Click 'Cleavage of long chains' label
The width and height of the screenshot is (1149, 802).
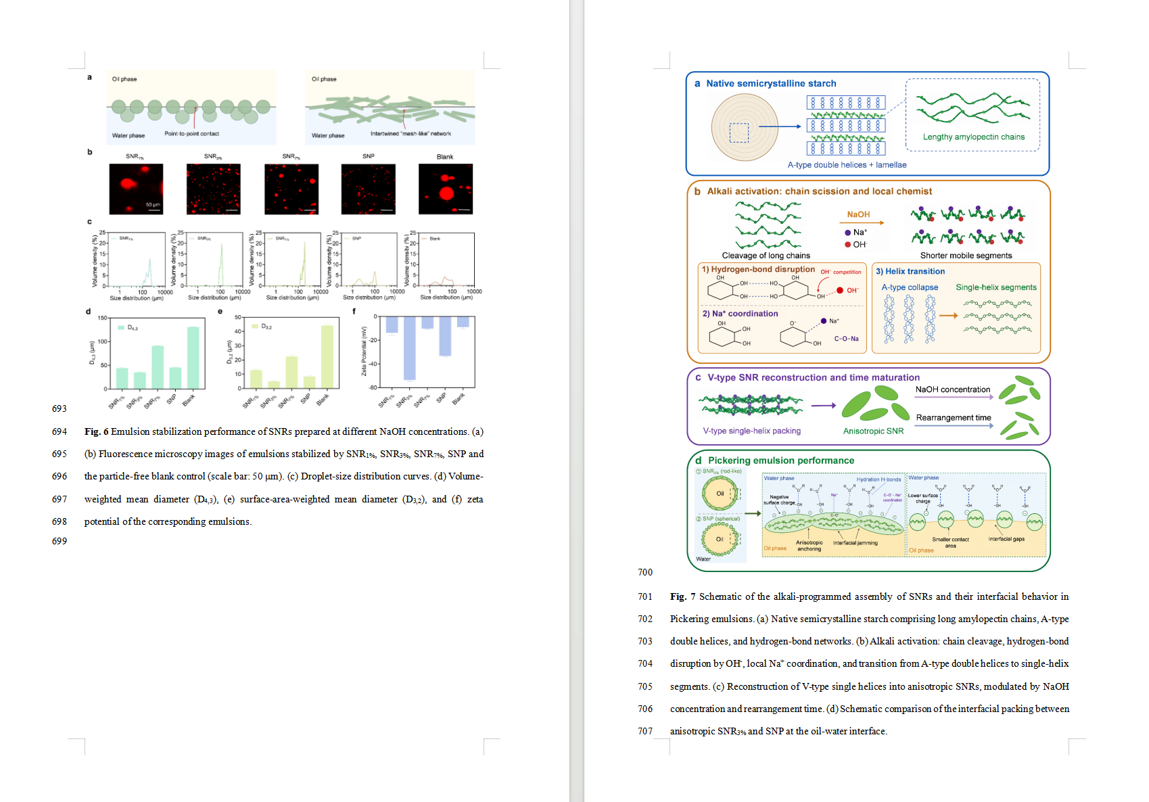[766, 256]
